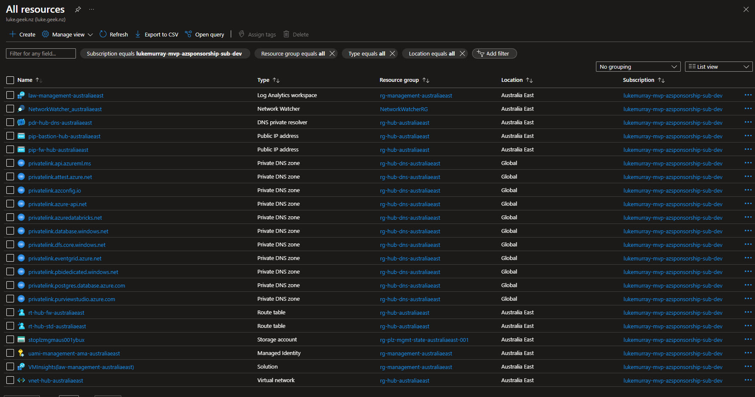
Task: Open the NetworkWatcherRG resource group
Action: point(404,109)
